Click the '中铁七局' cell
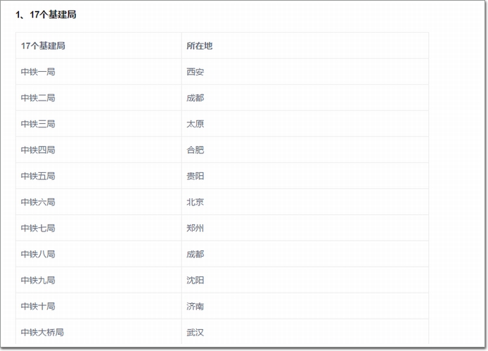The height and width of the screenshot is (351, 488). click(98, 228)
